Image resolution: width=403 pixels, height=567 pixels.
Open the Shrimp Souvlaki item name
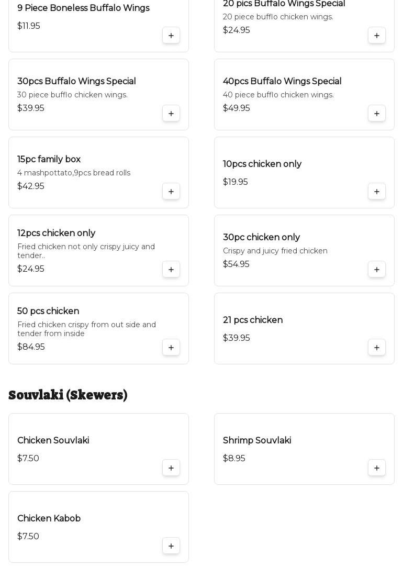point(257,440)
